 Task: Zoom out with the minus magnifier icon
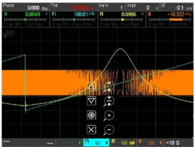[109, 130]
